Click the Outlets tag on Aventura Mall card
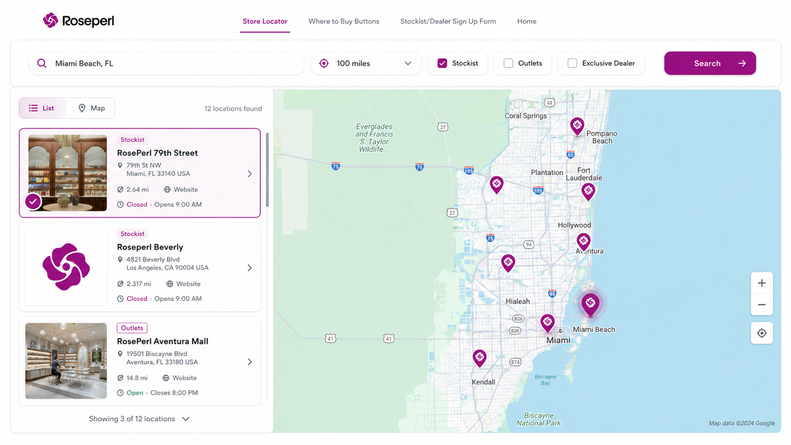 pyautogui.click(x=132, y=328)
